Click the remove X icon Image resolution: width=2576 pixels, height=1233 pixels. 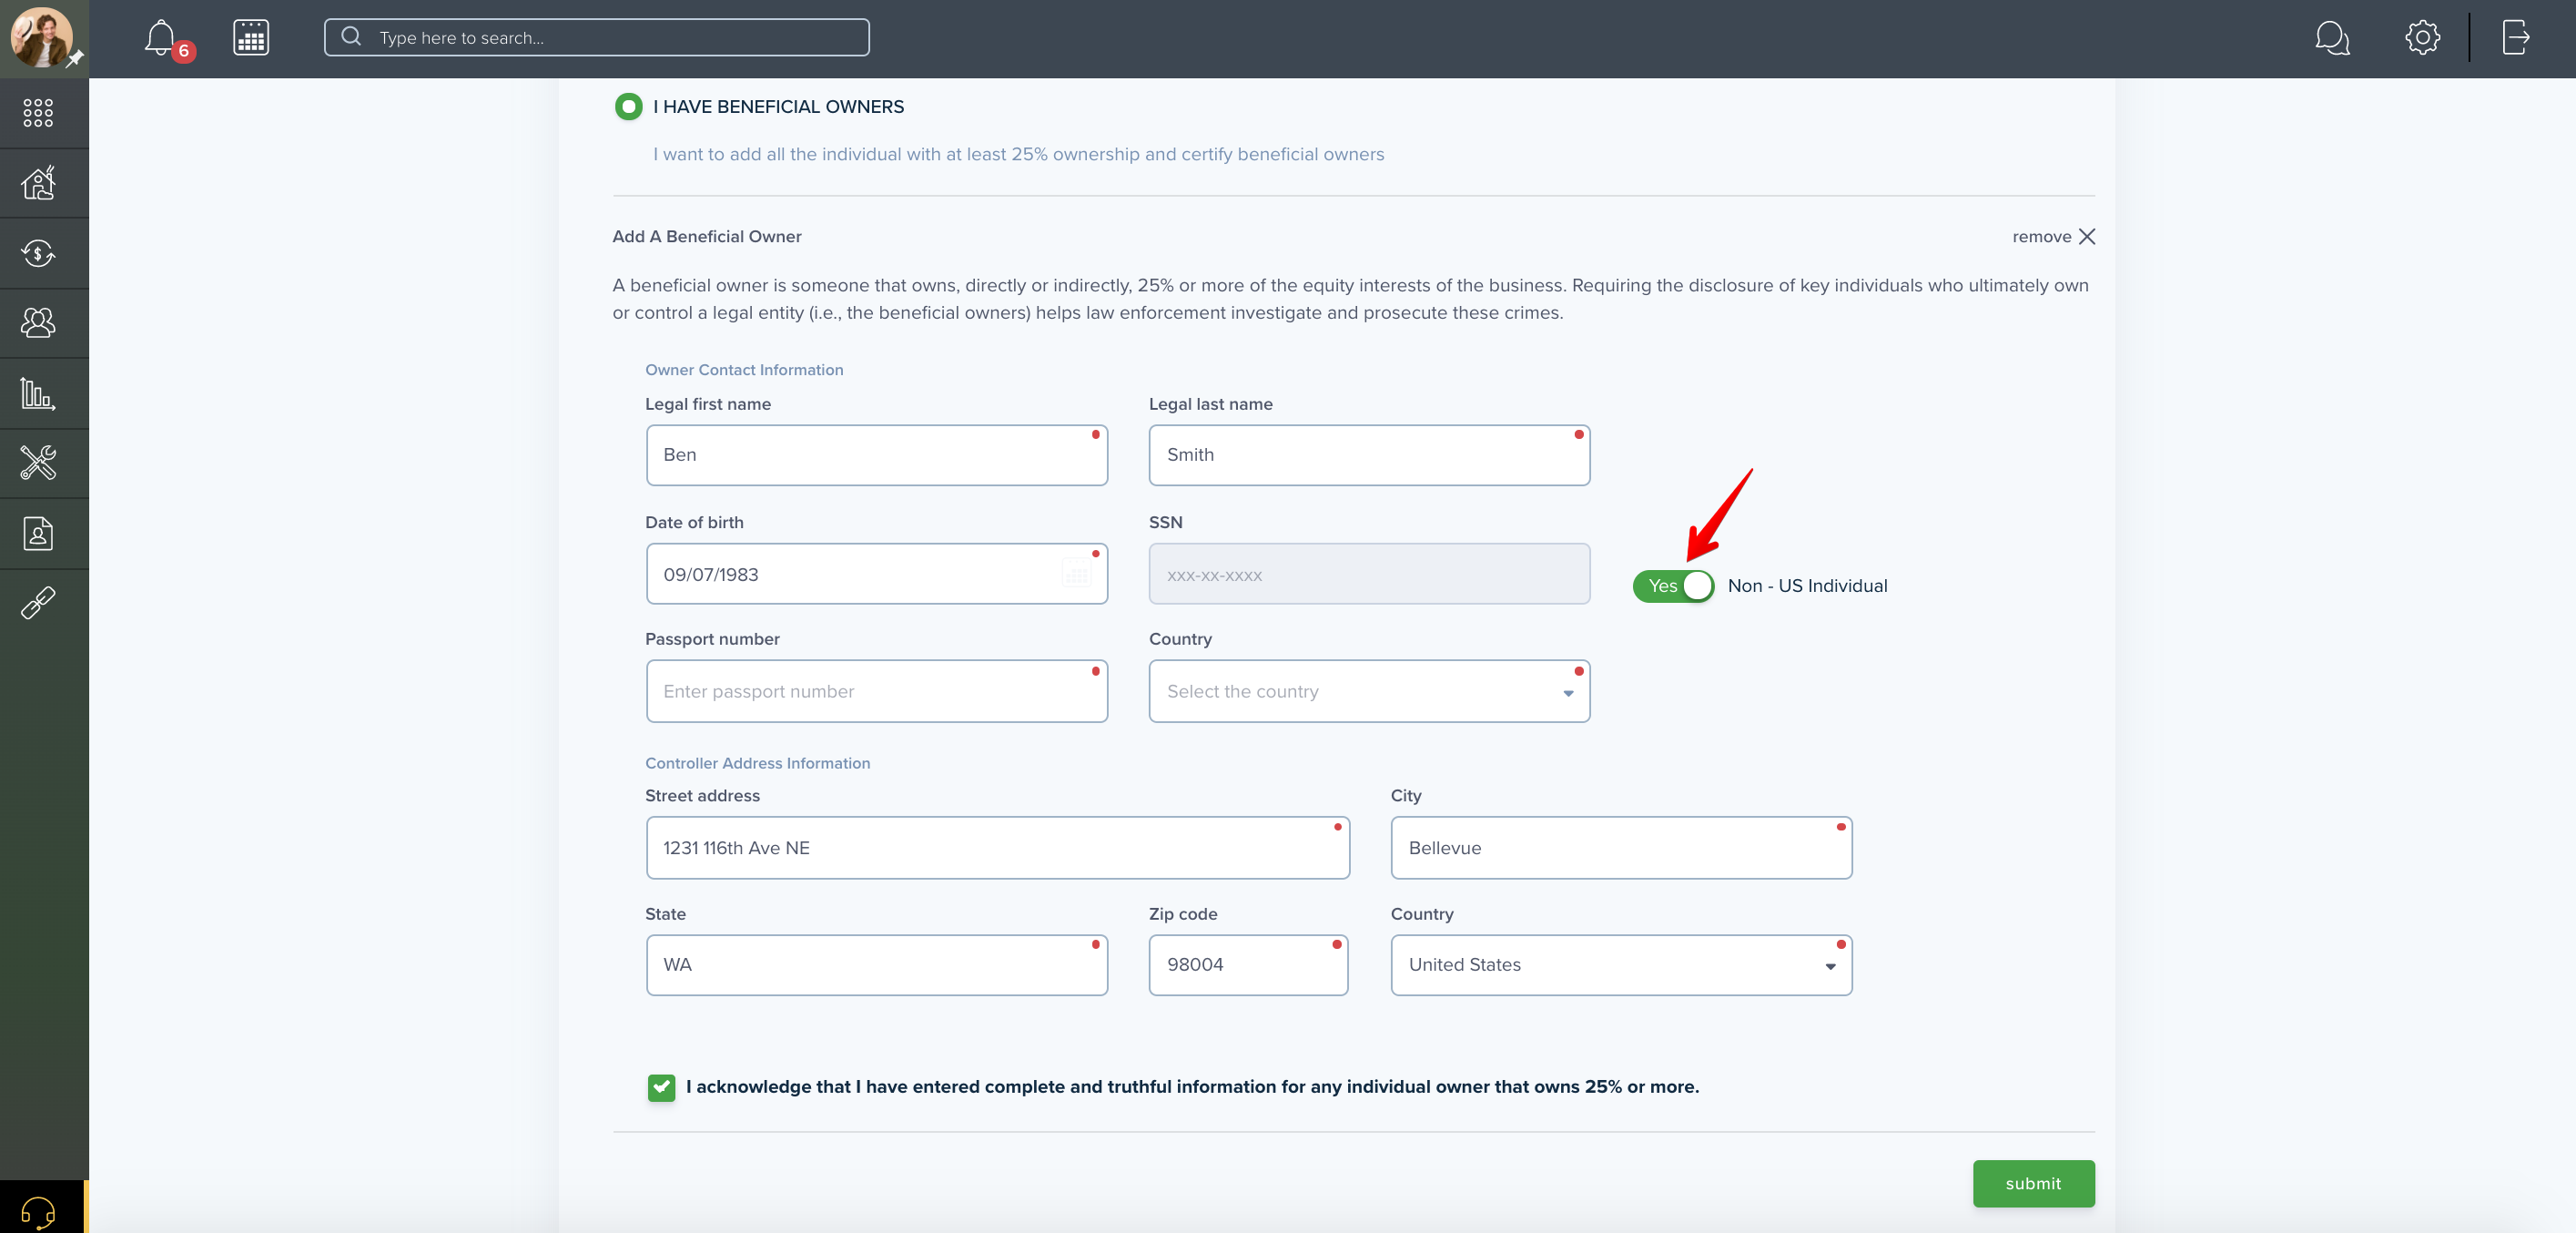(2087, 236)
